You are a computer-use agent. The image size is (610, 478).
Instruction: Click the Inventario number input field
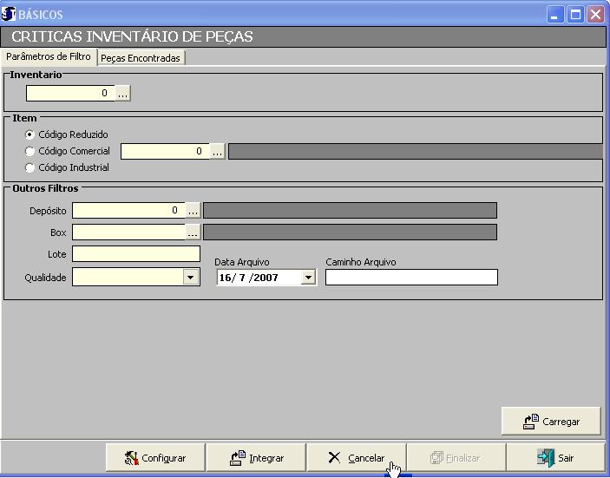click(x=69, y=93)
